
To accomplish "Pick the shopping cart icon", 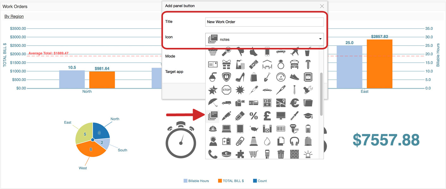I will coord(254,154).
